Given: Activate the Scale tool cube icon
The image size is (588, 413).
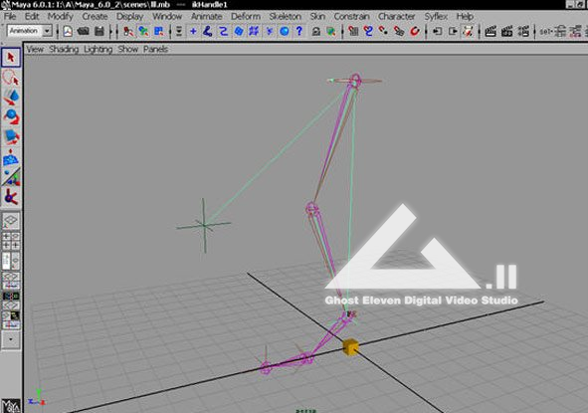Looking at the screenshot, I should 11,136.
